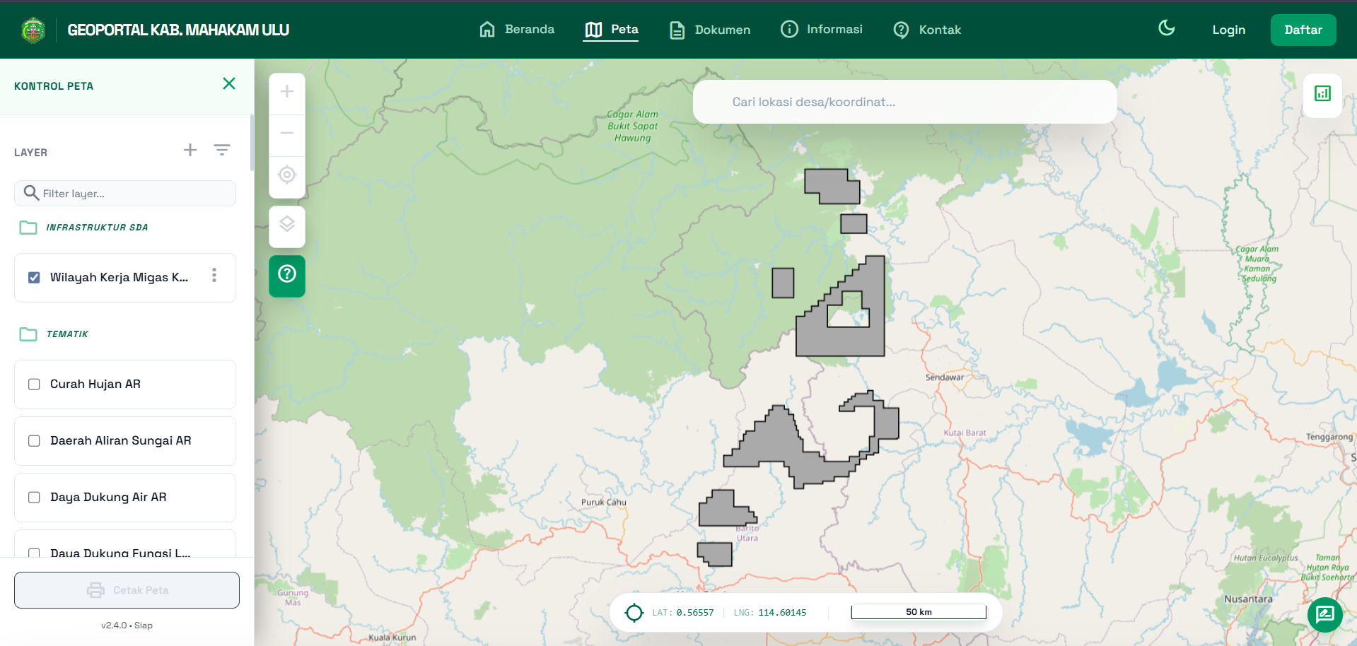Open the basemap layers switcher
Screen dimensions: 1357x646
point(287,225)
